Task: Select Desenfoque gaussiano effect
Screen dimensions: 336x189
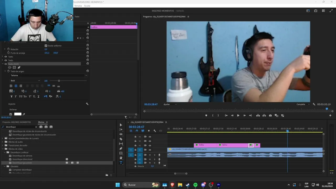Action: click(x=22, y=163)
